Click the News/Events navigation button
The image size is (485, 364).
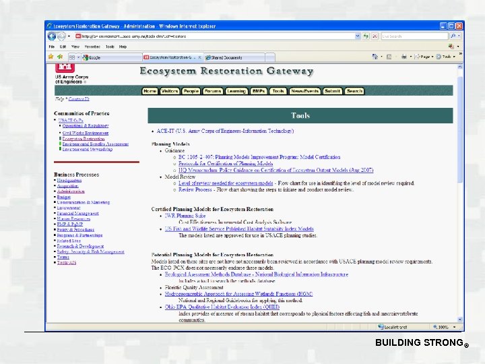pos(304,91)
